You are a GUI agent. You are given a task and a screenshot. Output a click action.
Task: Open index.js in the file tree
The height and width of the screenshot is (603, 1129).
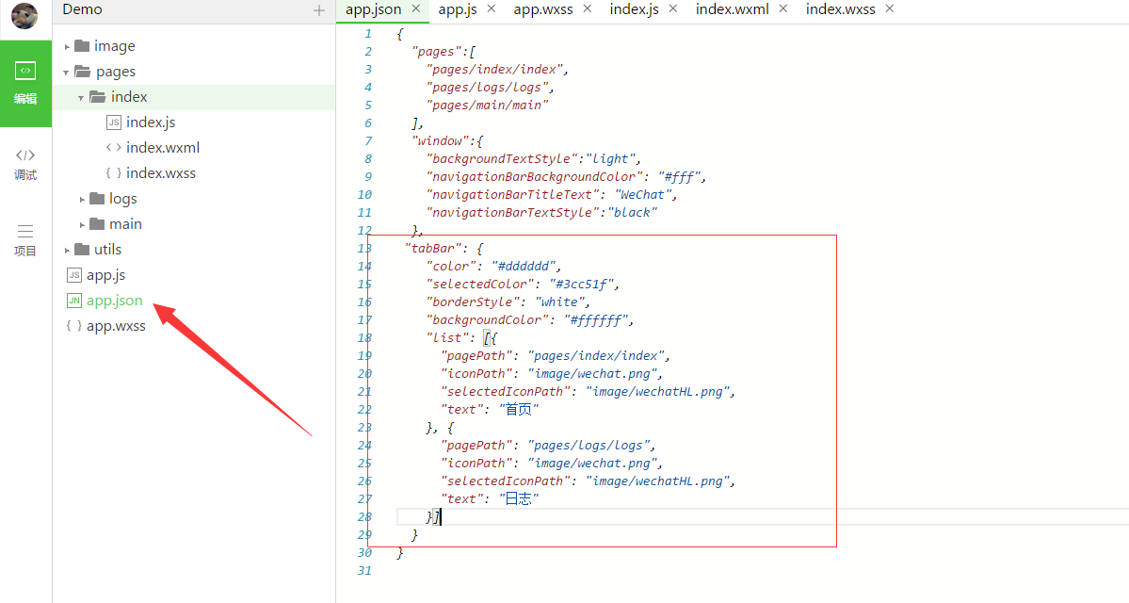(x=150, y=122)
